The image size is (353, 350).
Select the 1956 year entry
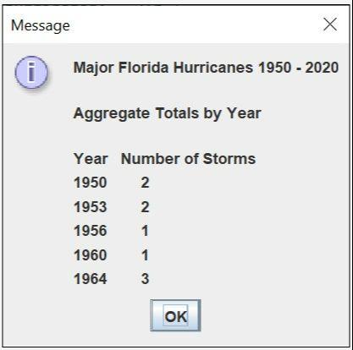[x=91, y=231]
